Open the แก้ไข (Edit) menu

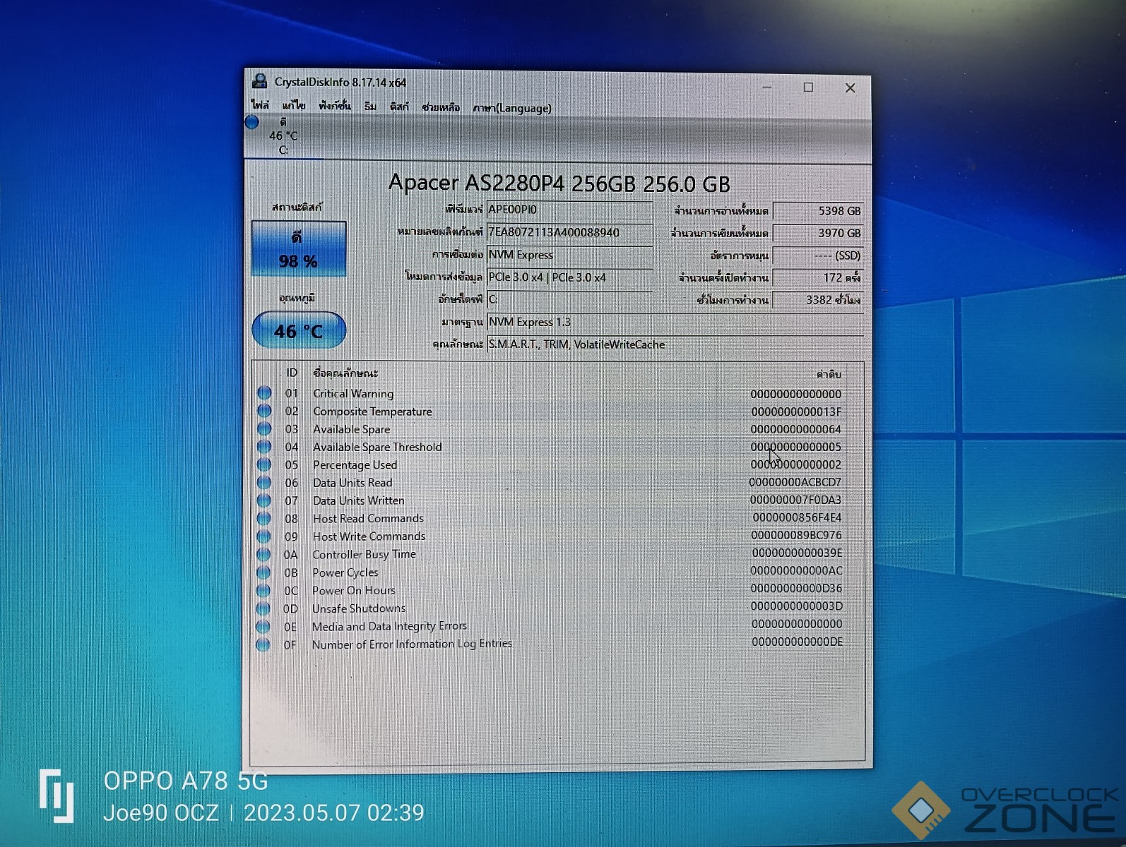(x=293, y=105)
